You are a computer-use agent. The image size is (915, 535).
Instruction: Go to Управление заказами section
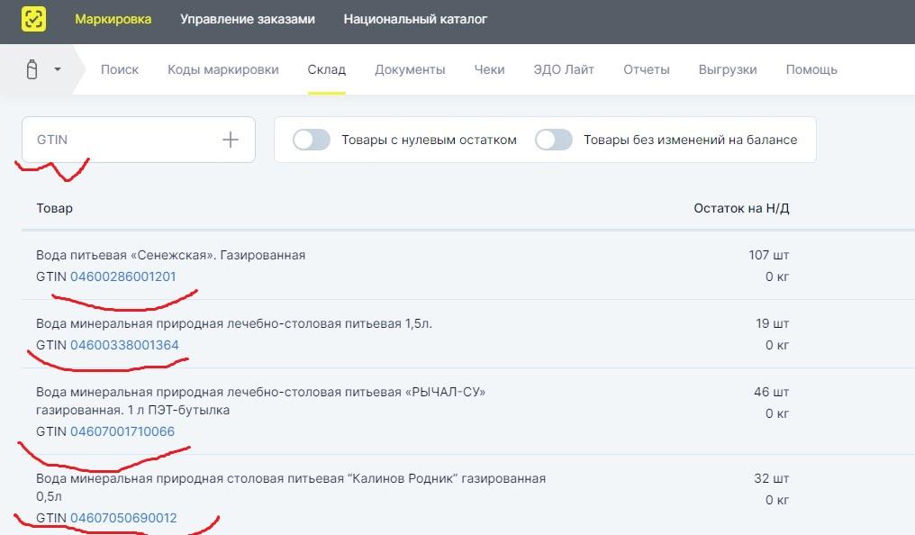(248, 19)
